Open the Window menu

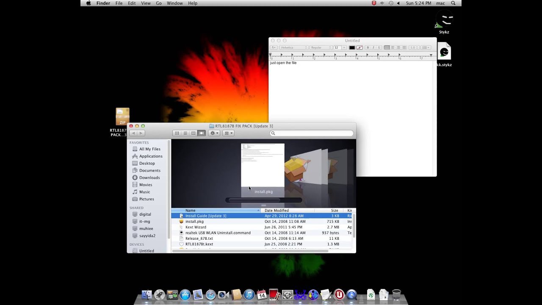175,3
